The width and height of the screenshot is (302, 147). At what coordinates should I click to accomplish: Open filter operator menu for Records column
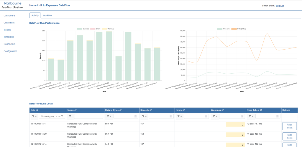144,116
